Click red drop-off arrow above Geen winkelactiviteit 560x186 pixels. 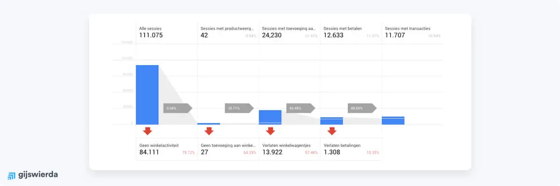pyautogui.click(x=147, y=131)
